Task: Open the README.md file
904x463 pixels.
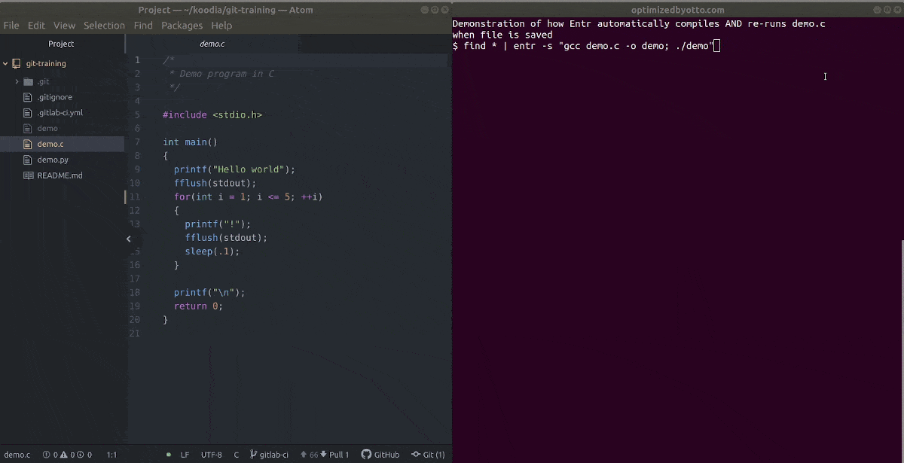Action: (60, 175)
